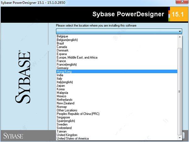Pick India as the location
This screenshot has height=142, width=189.
pyautogui.click(x=117, y=75)
